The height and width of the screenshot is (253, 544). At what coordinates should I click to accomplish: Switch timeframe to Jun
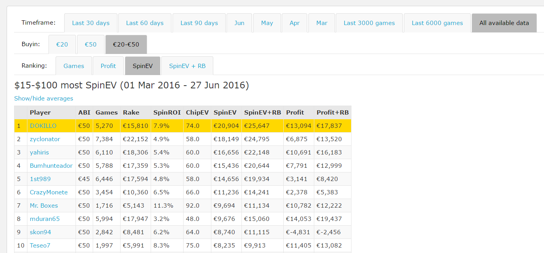coord(240,23)
